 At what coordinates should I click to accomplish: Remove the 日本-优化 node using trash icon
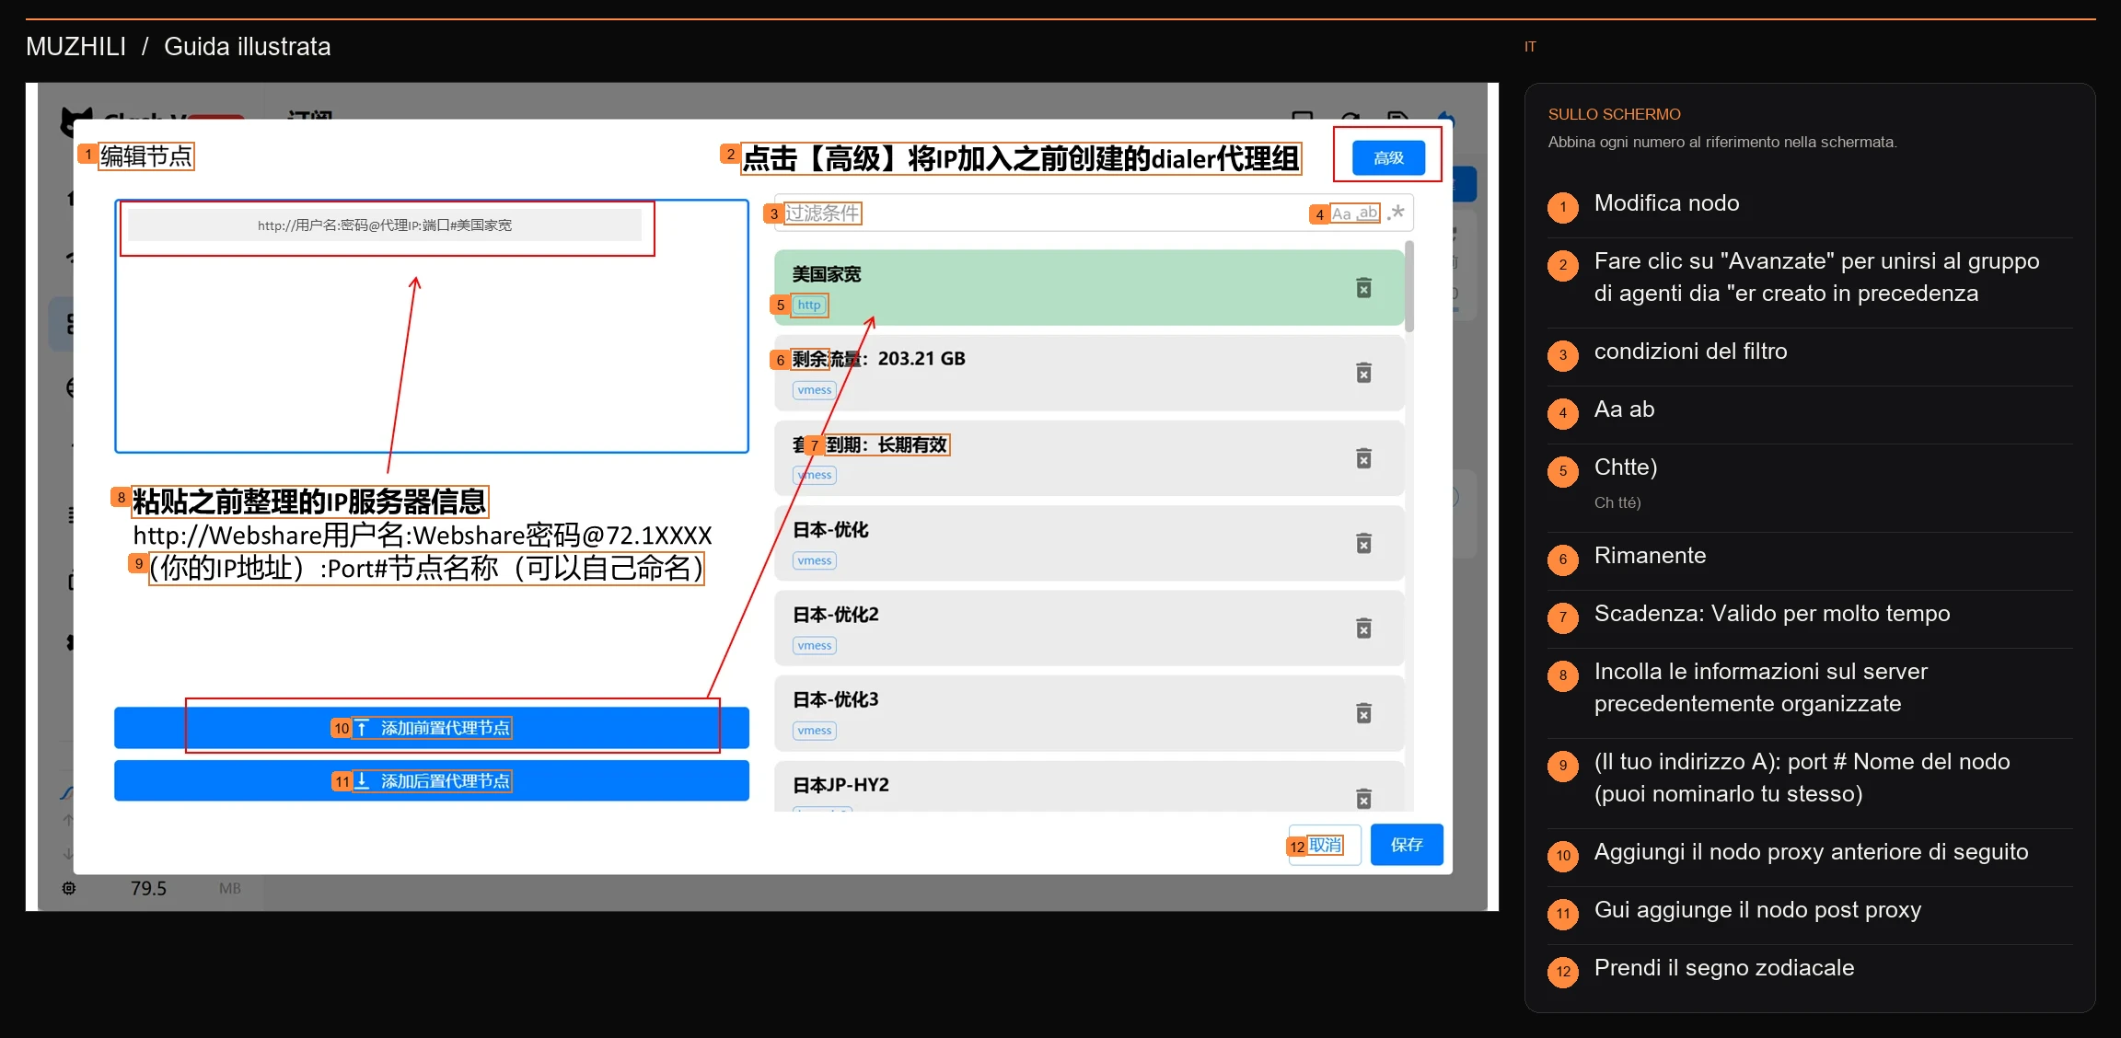pos(1363,543)
